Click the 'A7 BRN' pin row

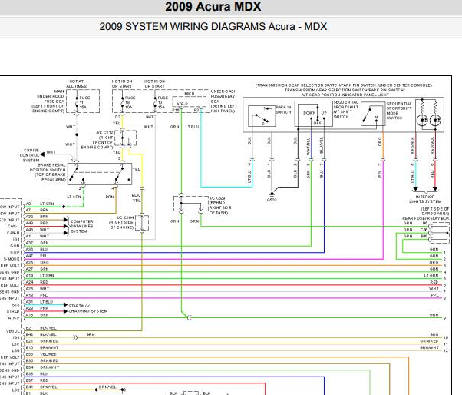tap(37, 211)
